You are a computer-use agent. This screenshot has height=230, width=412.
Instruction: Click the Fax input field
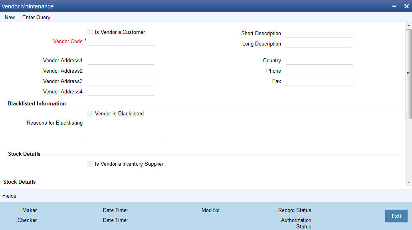(x=319, y=81)
